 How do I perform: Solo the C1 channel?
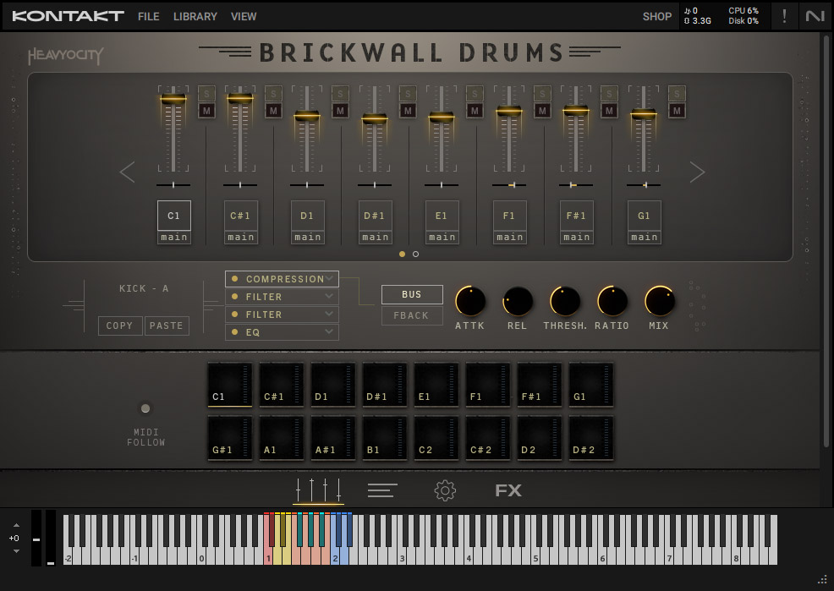click(x=206, y=94)
